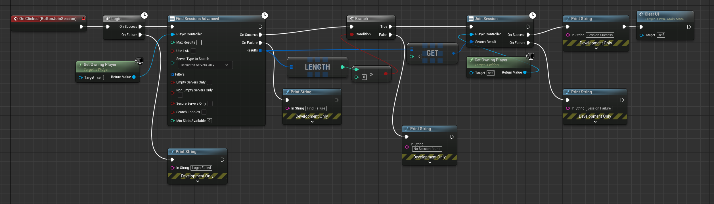This screenshot has width=714, height=204.
Task: Select the Find Sessions Advanced node title
Action: 197,19
